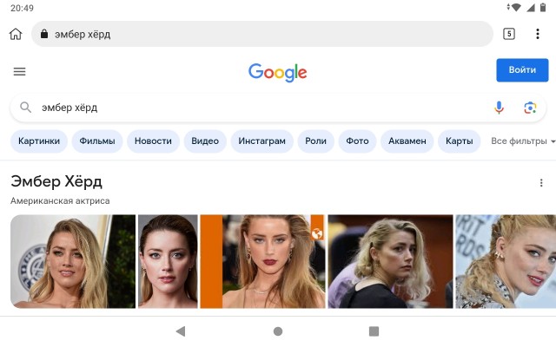Tap the lock icon in address bar
The image size is (556, 347).
point(44,34)
